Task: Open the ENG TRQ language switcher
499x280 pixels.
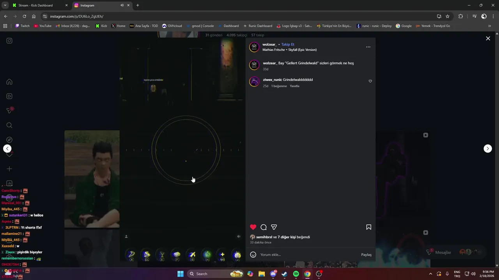Action: (x=457, y=274)
